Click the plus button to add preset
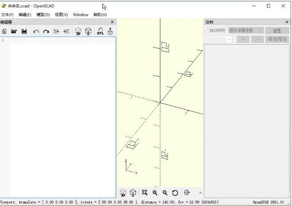Screen dimensions: 292x206 (243, 39)
